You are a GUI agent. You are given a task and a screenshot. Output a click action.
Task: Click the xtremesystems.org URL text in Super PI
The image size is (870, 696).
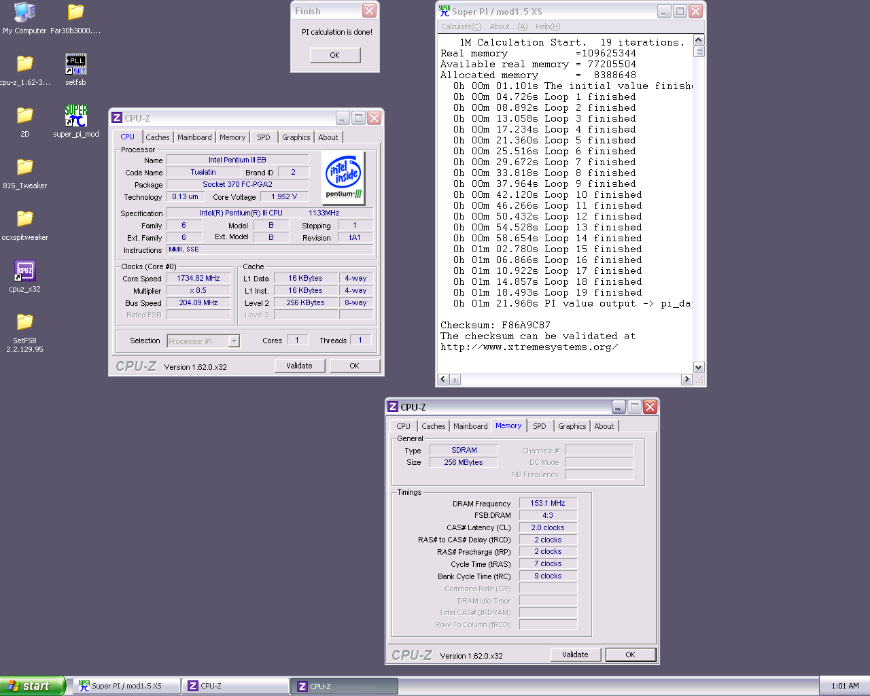tap(529, 347)
